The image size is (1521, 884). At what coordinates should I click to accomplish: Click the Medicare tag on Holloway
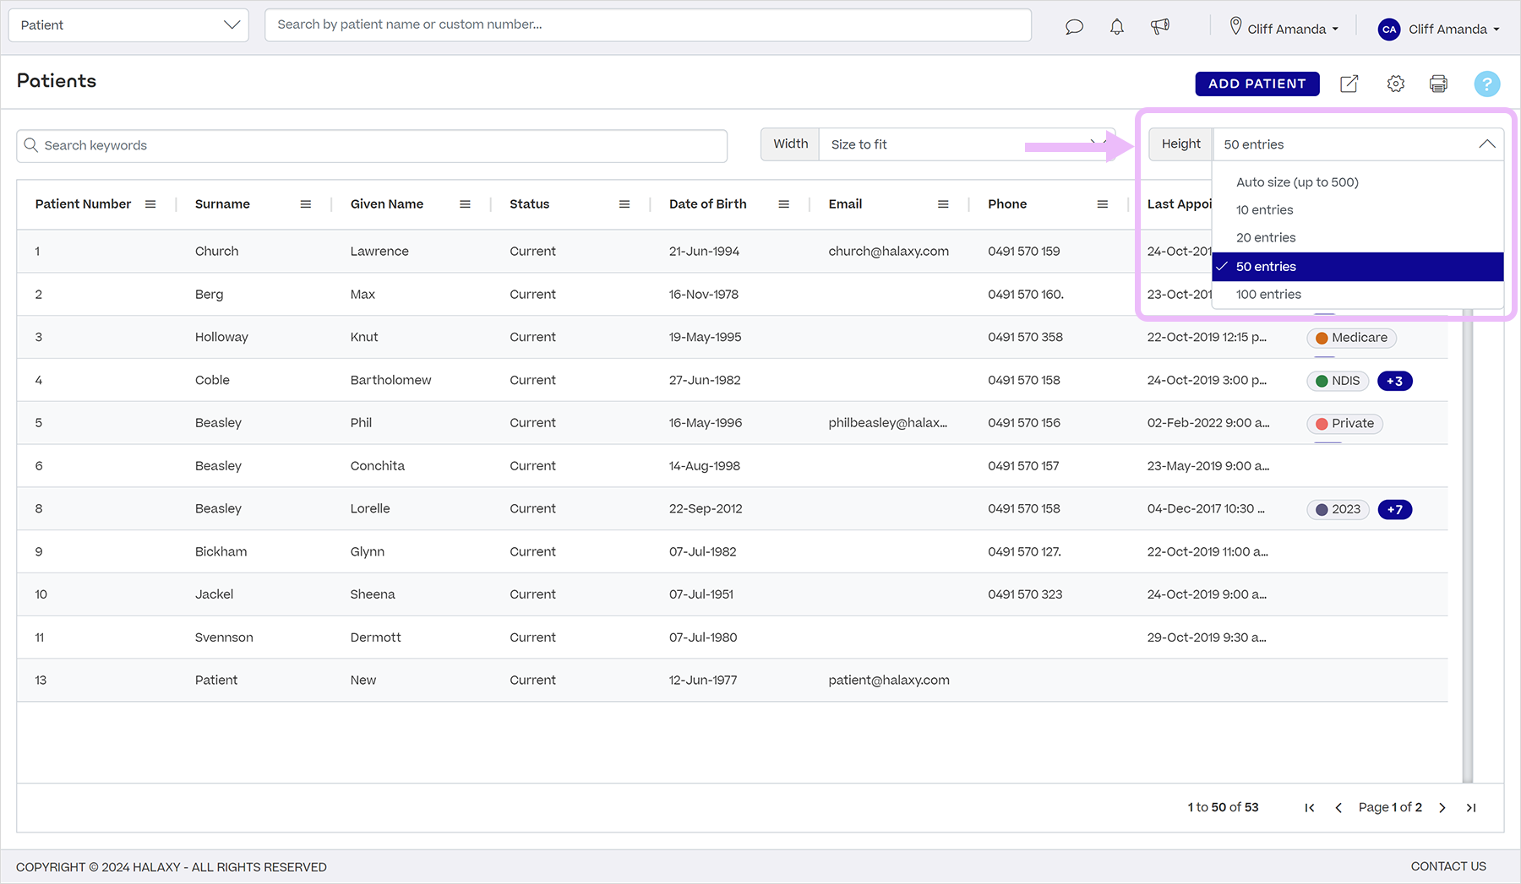(x=1351, y=338)
